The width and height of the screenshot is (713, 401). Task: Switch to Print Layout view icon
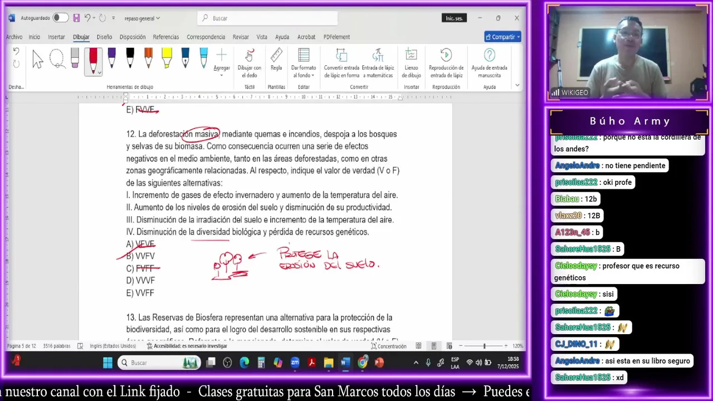click(x=433, y=346)
